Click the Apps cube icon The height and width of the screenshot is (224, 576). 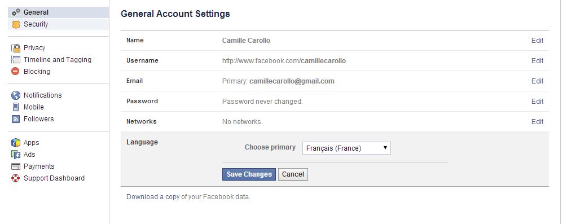[x=16, y=143]
